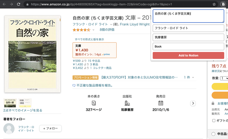The image size is (228, 139).
Task: Expand the star rating breakdown chevron
Action: click(93, 30)
